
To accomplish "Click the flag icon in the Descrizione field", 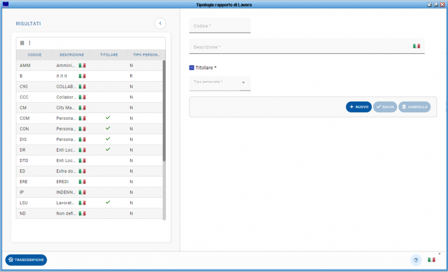I will [x=417, y=46].
